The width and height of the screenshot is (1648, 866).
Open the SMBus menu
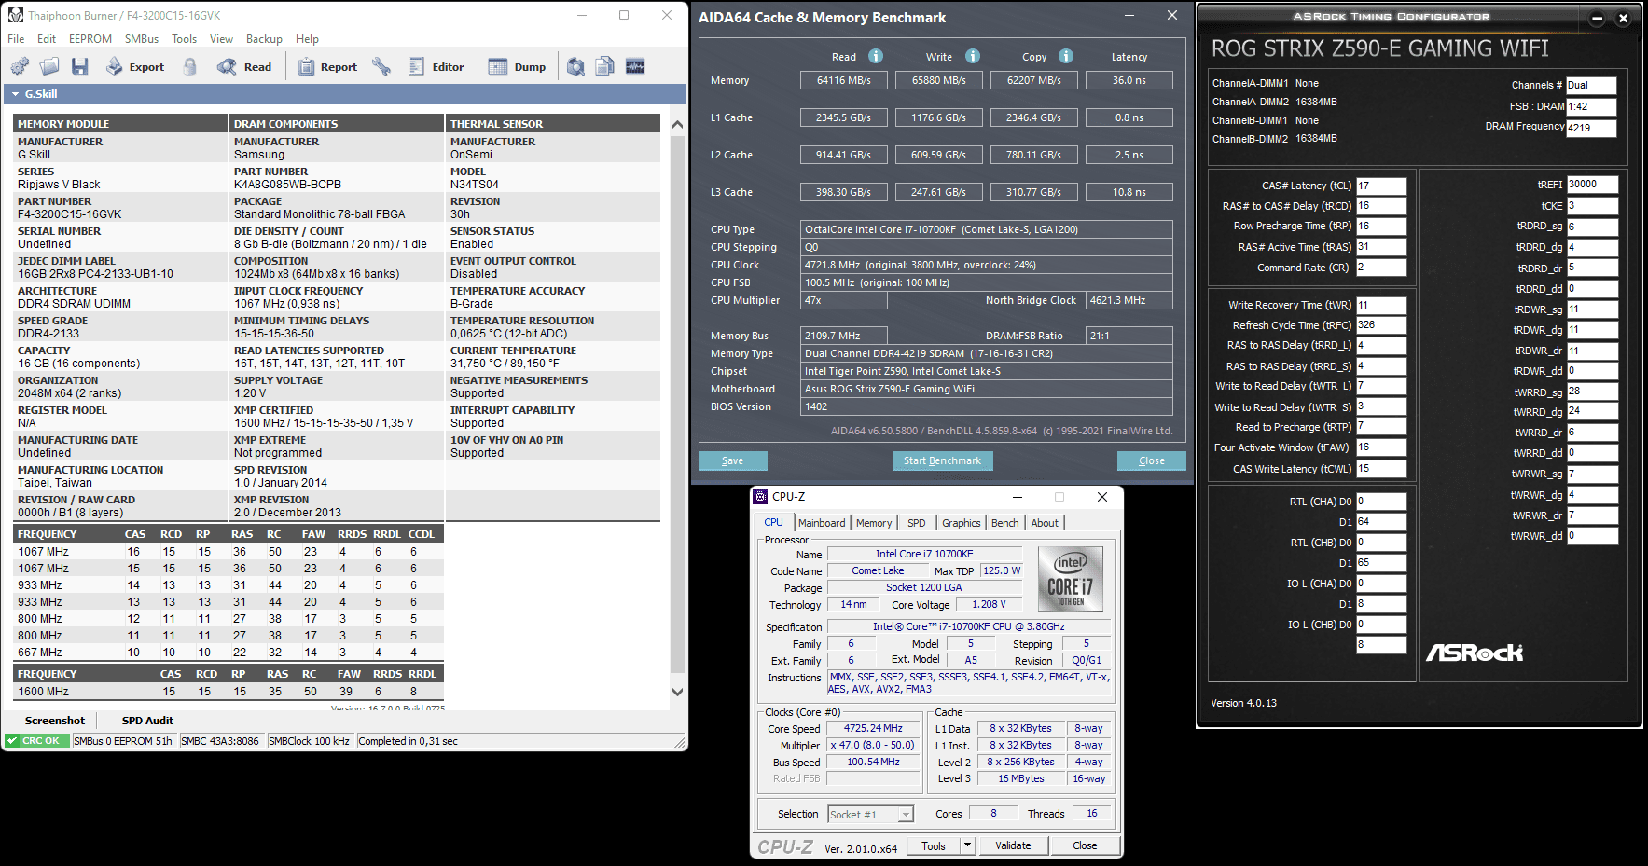click(142, 39)
